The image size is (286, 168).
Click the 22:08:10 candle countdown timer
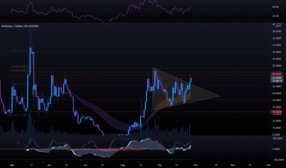[277, 81]
